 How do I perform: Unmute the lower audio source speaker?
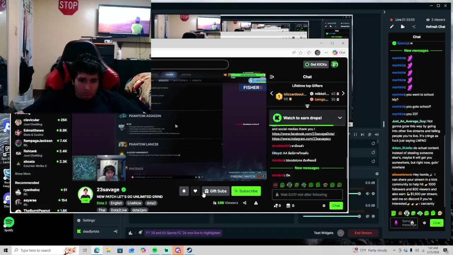click(x=368, y=216)
